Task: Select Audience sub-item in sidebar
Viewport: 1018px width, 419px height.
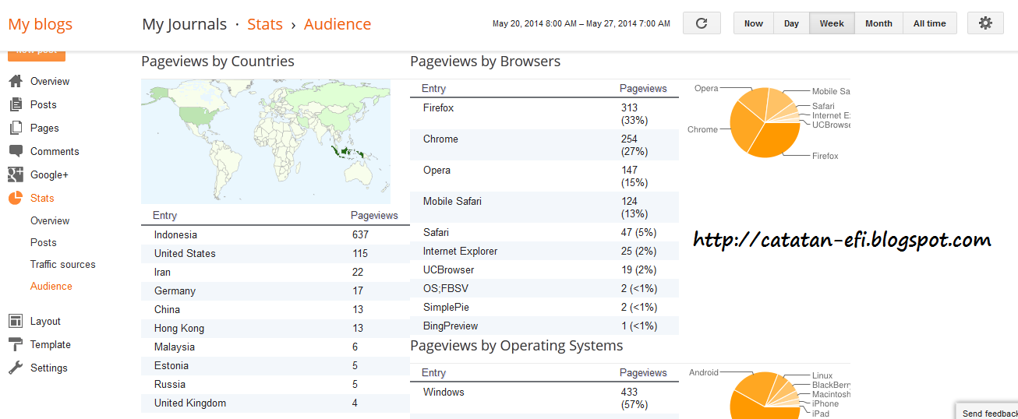Action: 51,286
